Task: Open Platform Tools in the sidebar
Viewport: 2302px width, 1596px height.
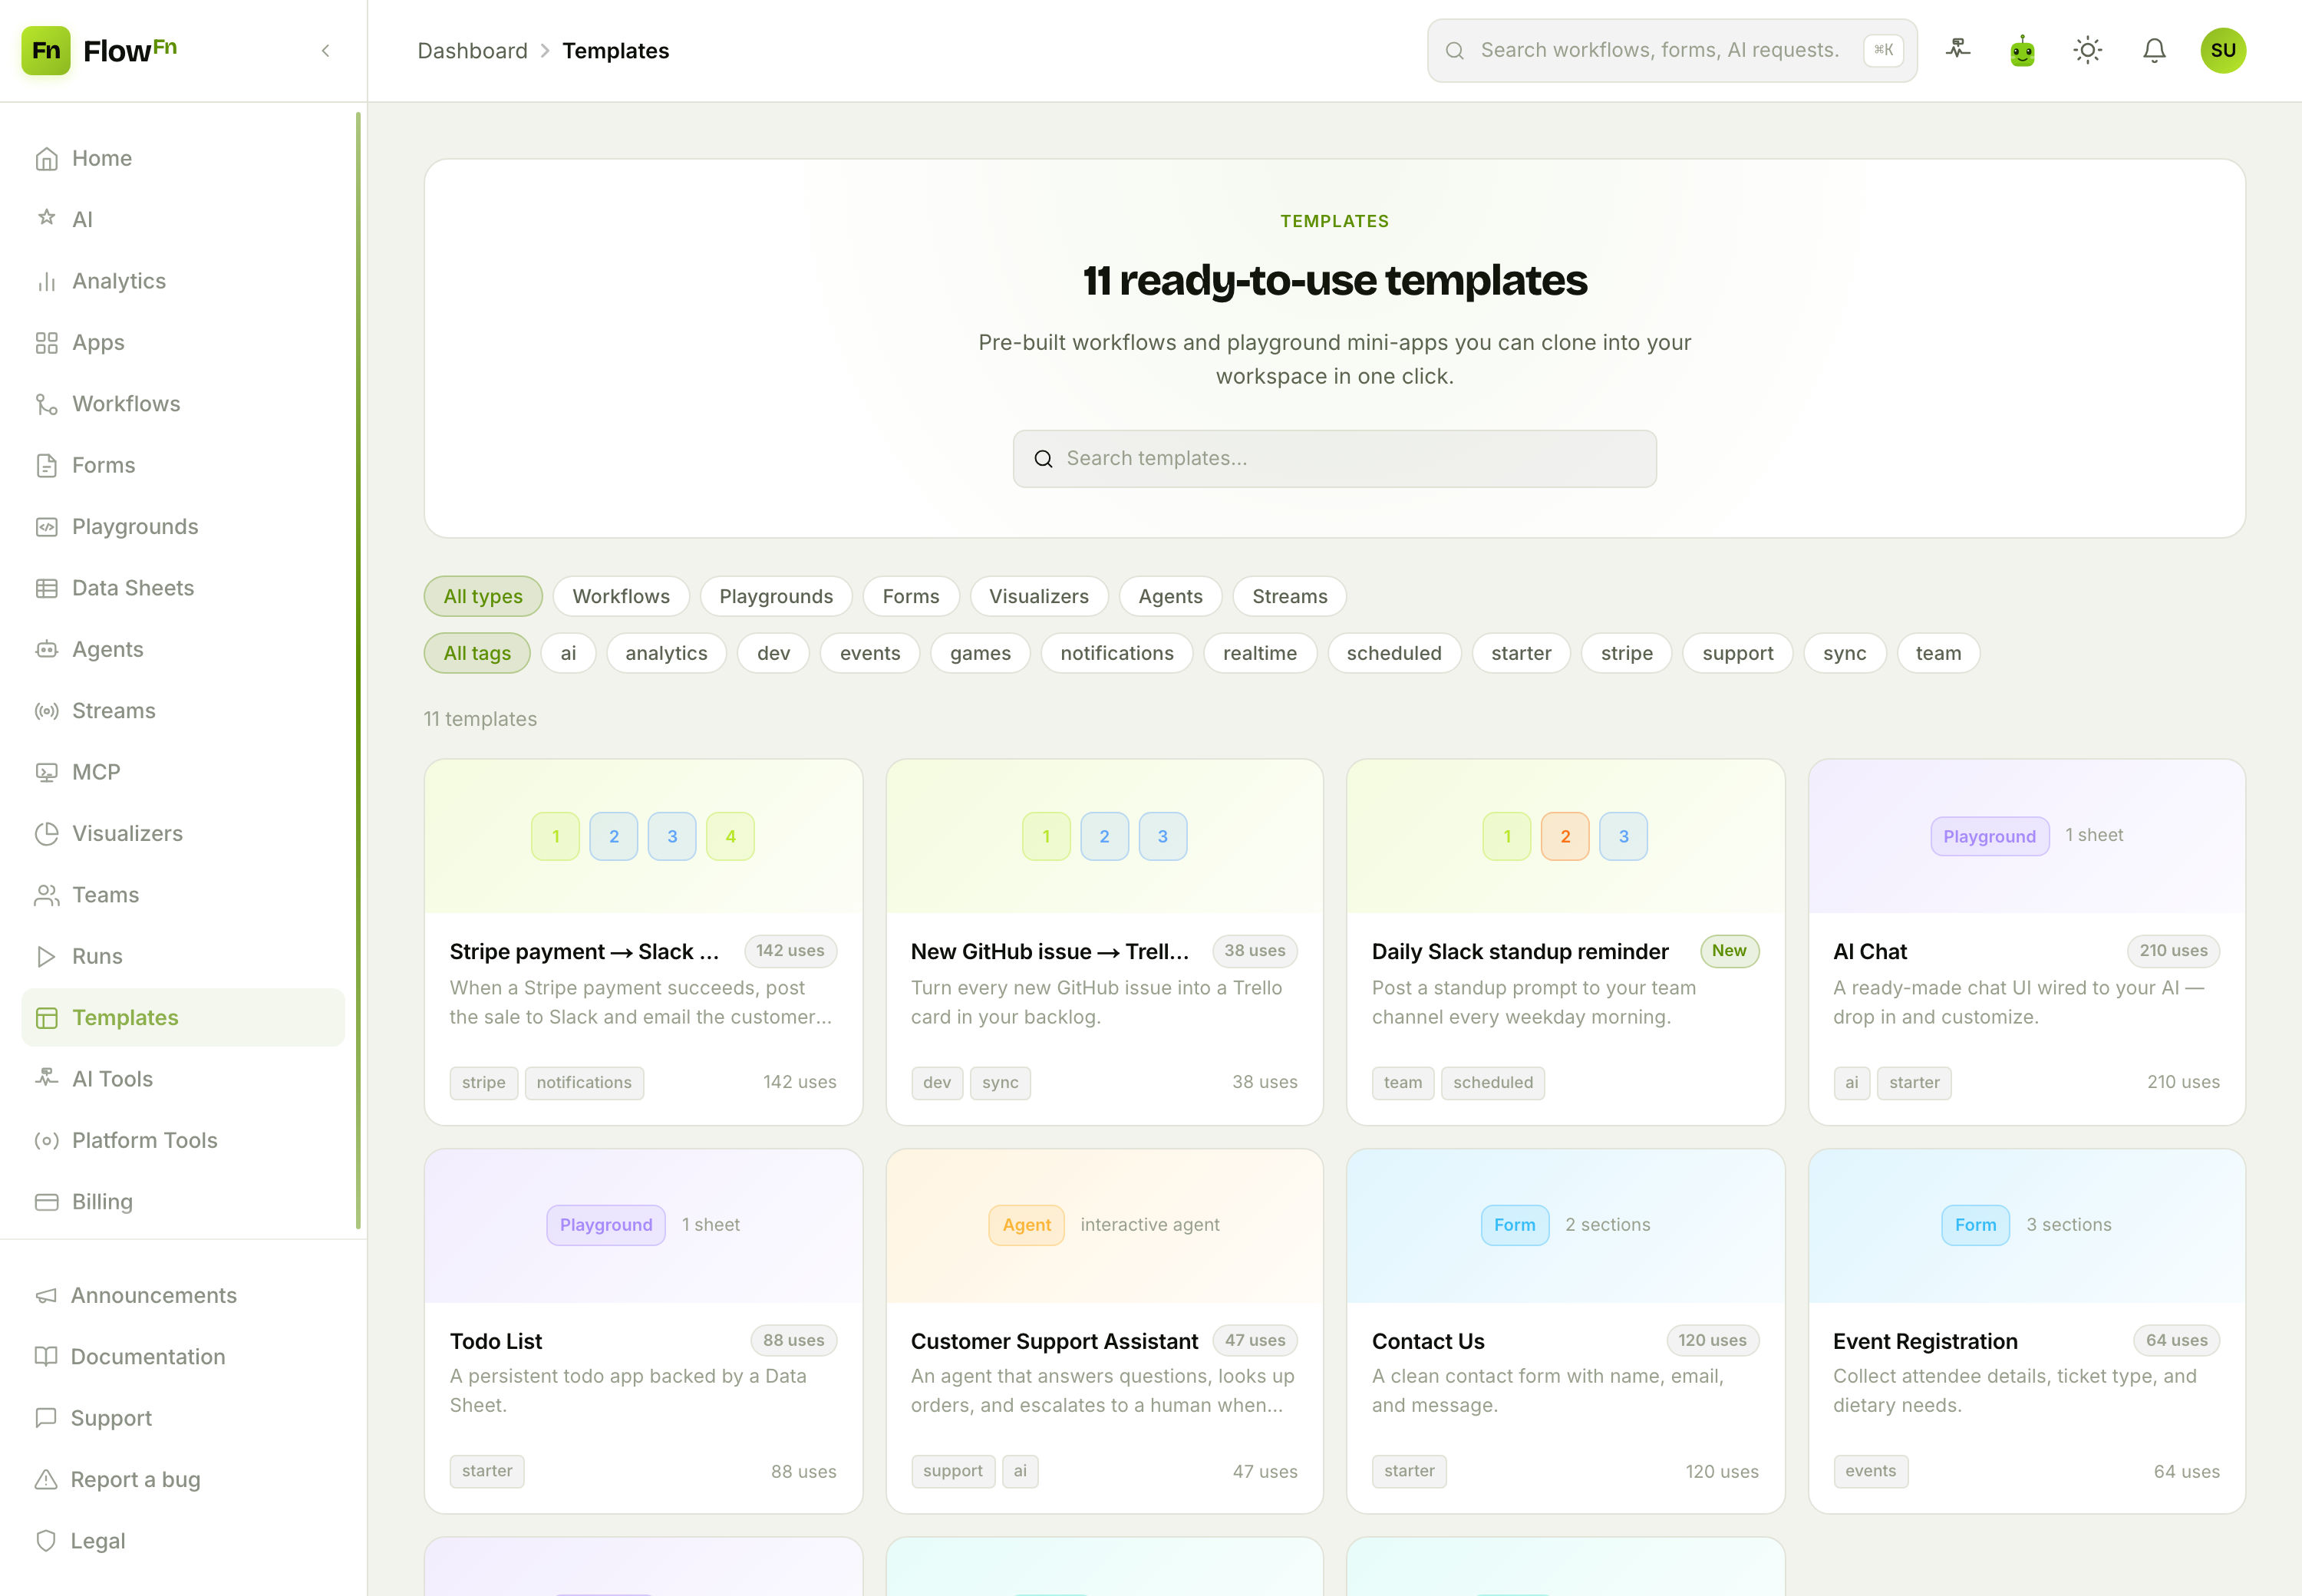Action: click(183, 1140)
